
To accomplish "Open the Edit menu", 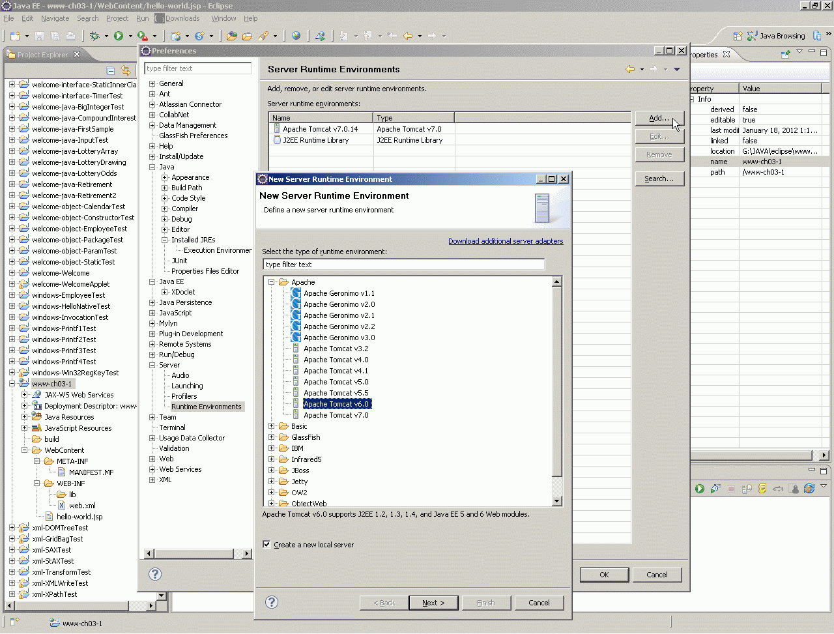I will click(x=27, y=18).
